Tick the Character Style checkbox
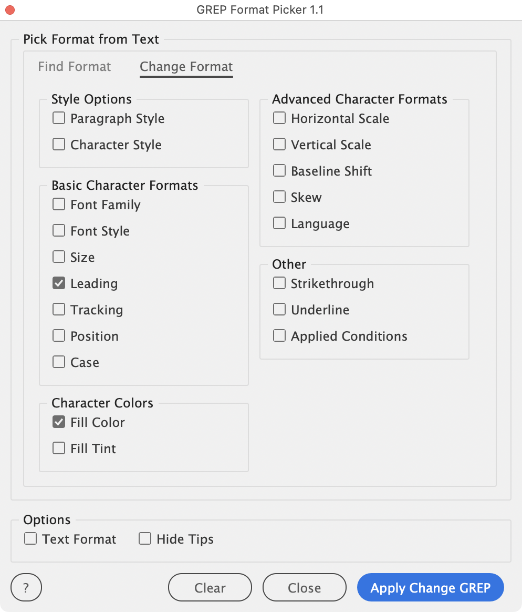The height and width of the screenshot is (612, 522). click(59, 145)
